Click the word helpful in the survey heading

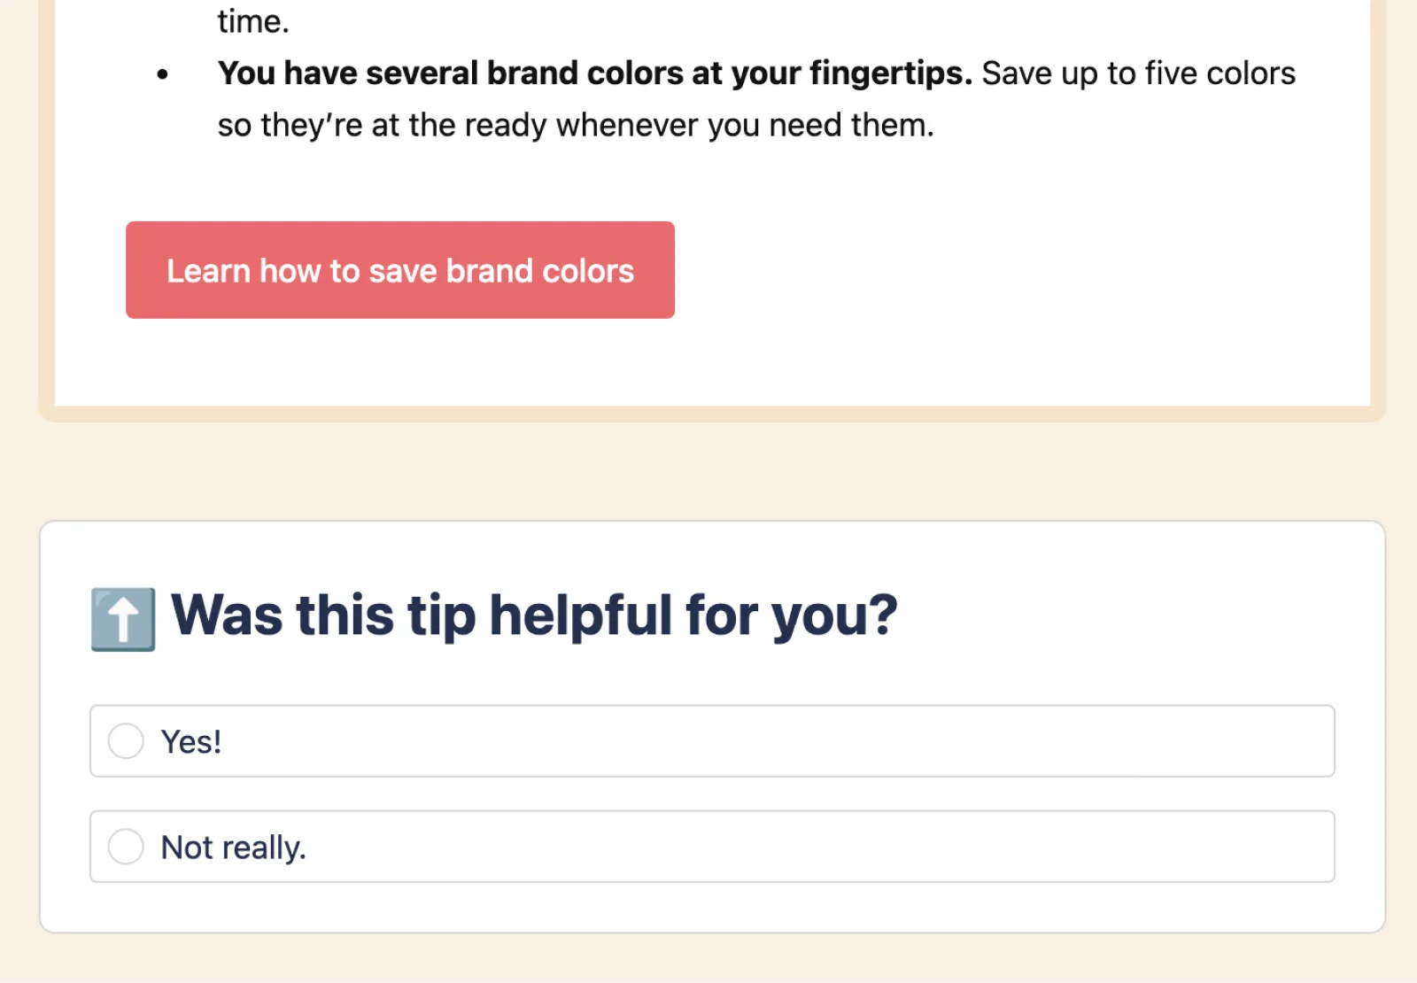pyautogui.click(x=581, y=615)
